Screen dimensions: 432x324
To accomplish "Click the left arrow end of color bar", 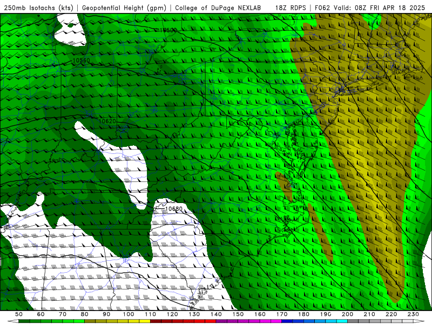I will tap(13, 321).
